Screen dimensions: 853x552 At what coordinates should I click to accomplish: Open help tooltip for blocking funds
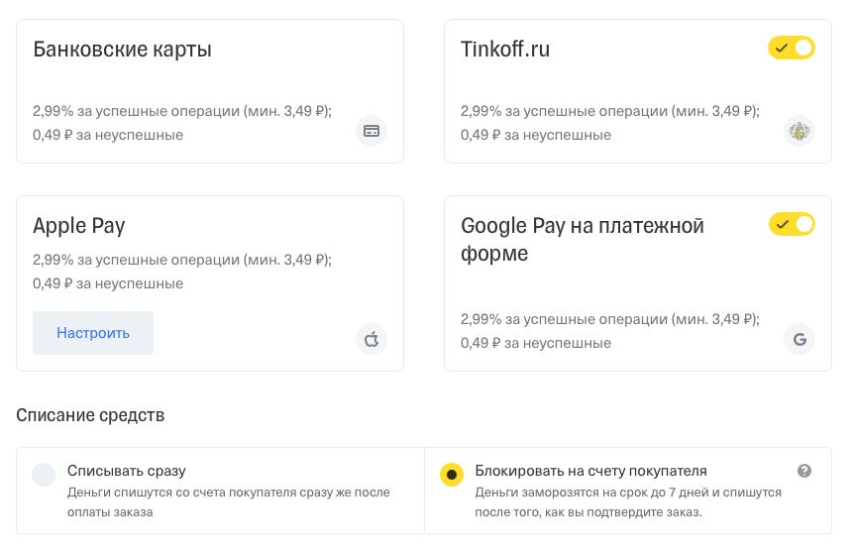point(804,471)
